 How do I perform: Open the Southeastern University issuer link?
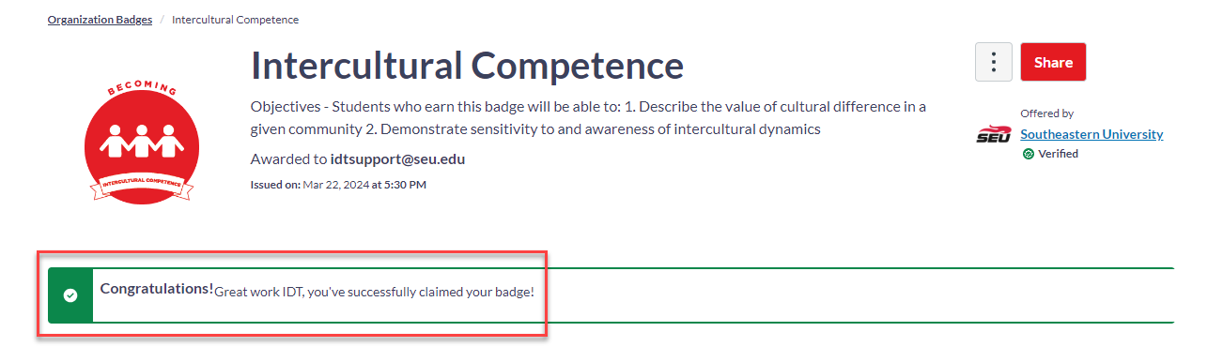click(1091, 134)
